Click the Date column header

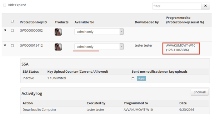(x=183, y=103)
